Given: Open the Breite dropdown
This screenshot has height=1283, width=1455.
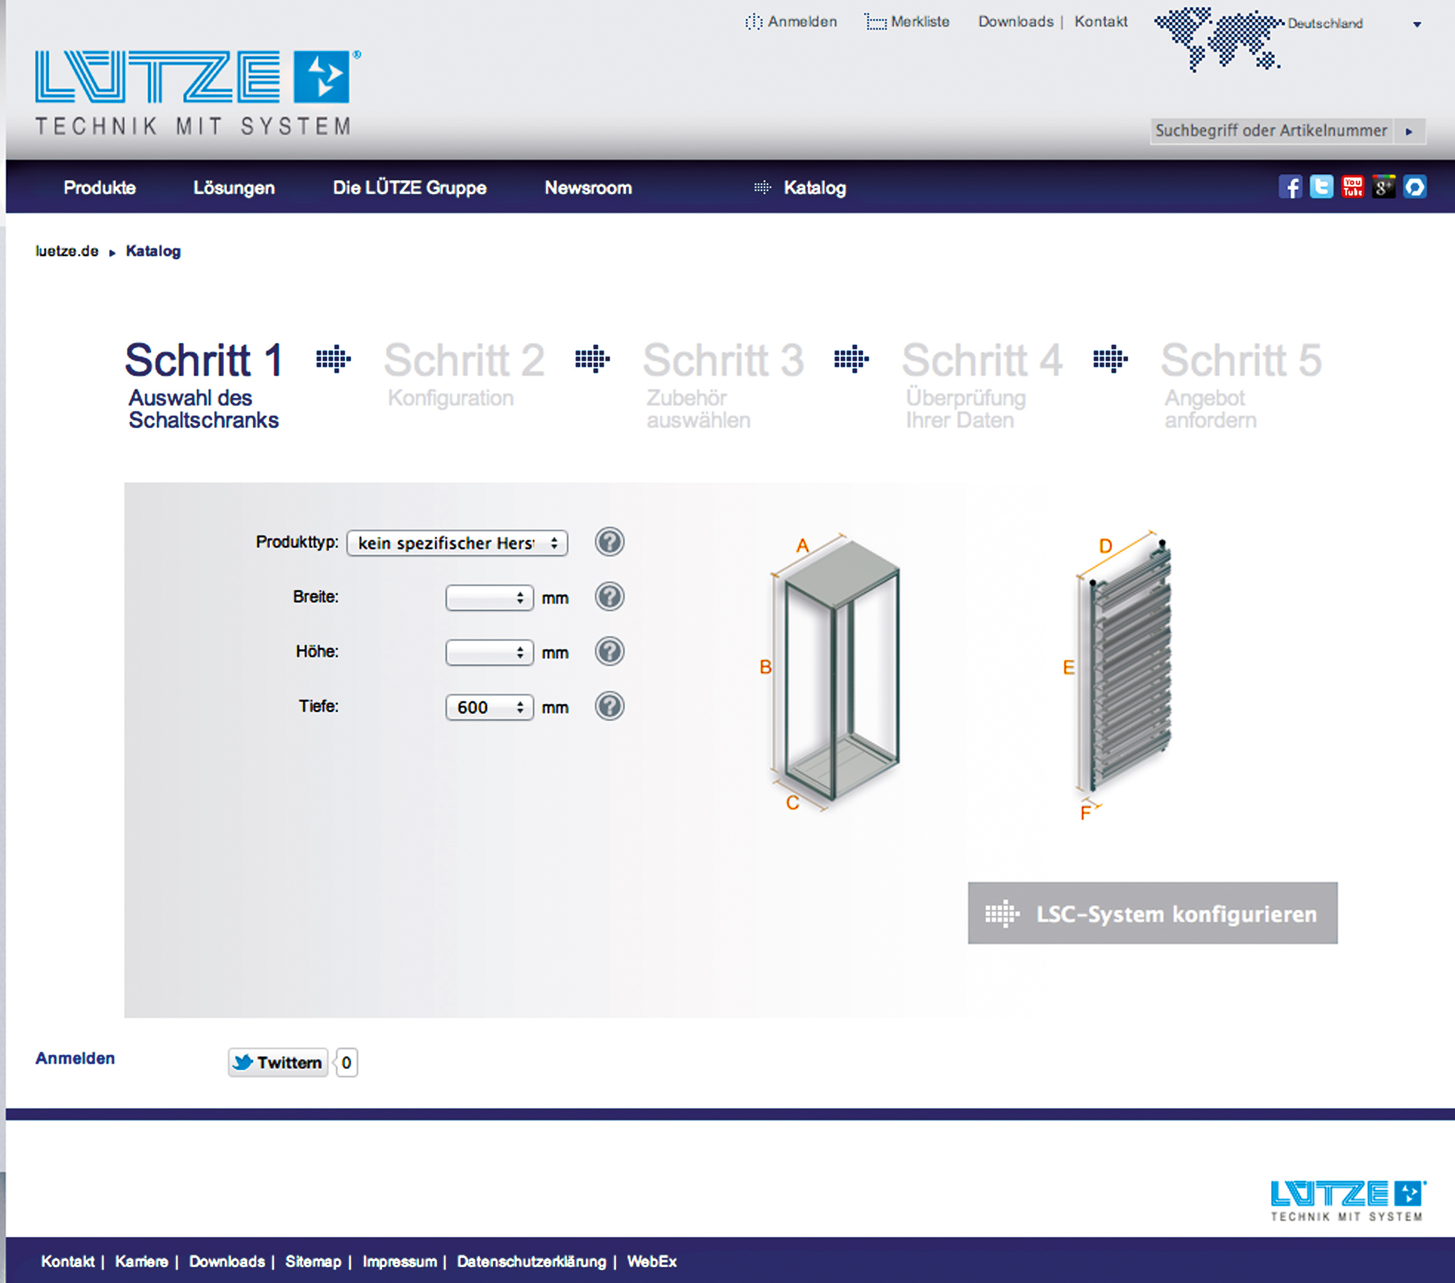Looking at the screenshot, I should (x=489, y=597).
